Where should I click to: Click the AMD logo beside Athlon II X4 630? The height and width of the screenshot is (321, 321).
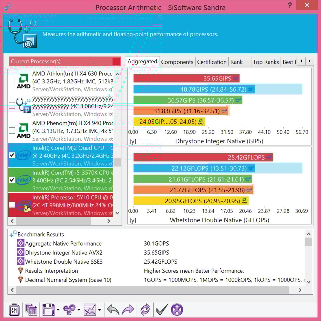click(x=24, y=81)
